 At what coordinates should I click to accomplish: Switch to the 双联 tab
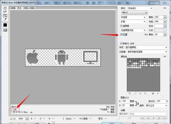coord(26,8)
